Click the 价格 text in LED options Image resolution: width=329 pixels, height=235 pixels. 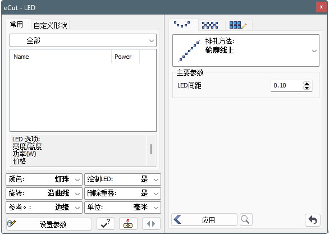[19, 161]
